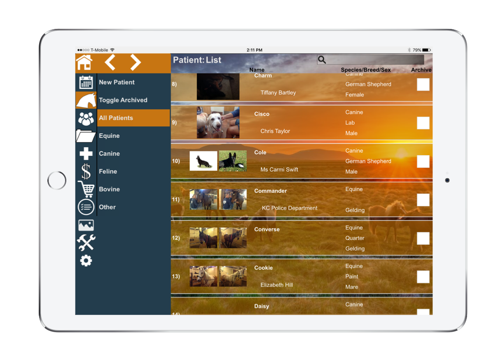Screen dimensions: 498x361
Task: Open Cookie's first horse photo
Action: pyautogui.click(x=203, y=276)
